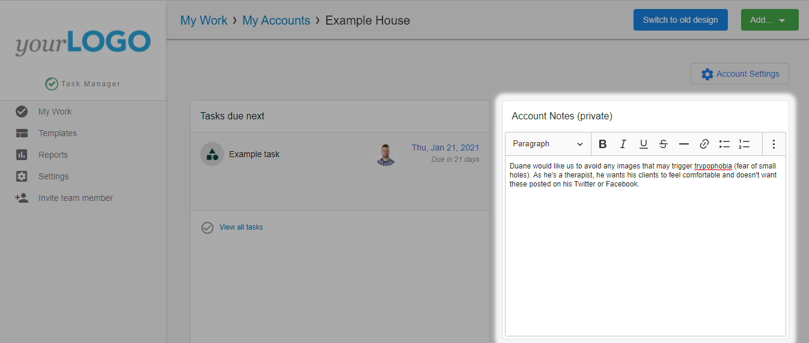Insert a horizontal line in notes
809x343 pixels.
coord(684,144)
